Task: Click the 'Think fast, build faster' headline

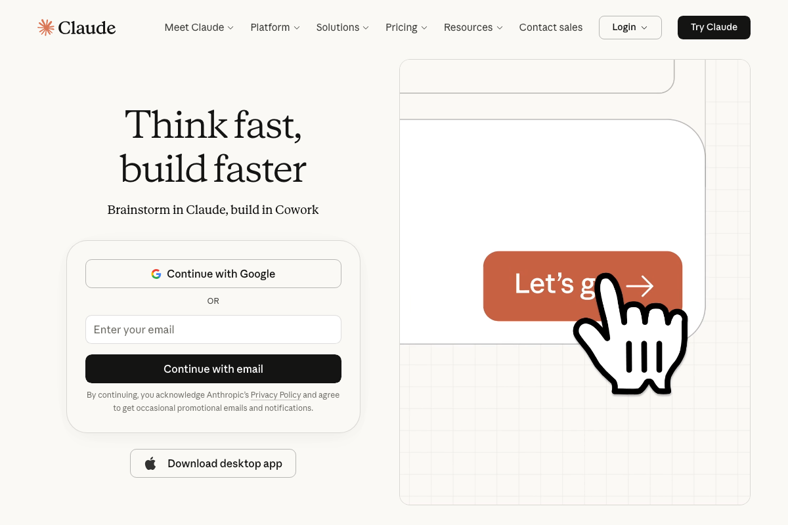Action: 213,146
